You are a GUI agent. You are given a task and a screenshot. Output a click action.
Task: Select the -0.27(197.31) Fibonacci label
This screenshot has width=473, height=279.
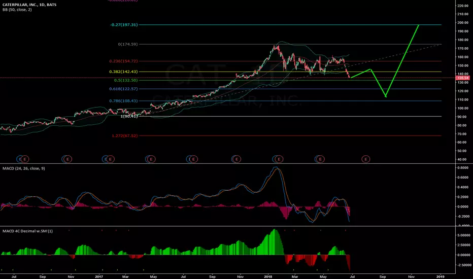coord(124,25)
